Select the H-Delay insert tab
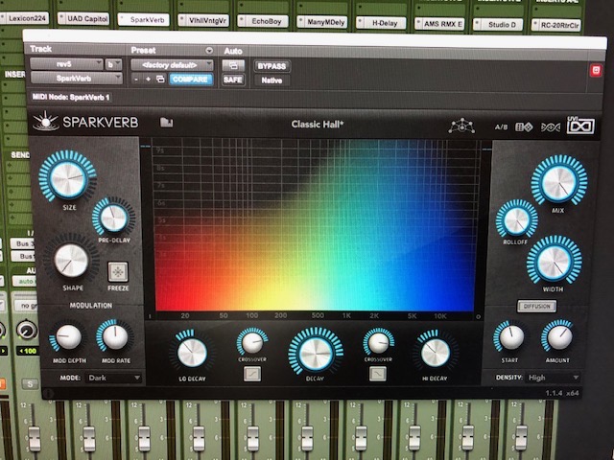 point(380,23)
